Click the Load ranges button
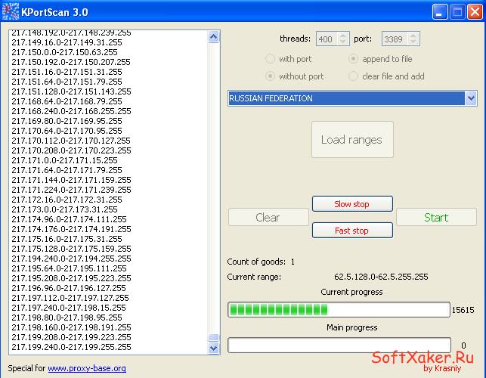Image resolution: width=486 pixels, height=378 pixels. (352, 140)
